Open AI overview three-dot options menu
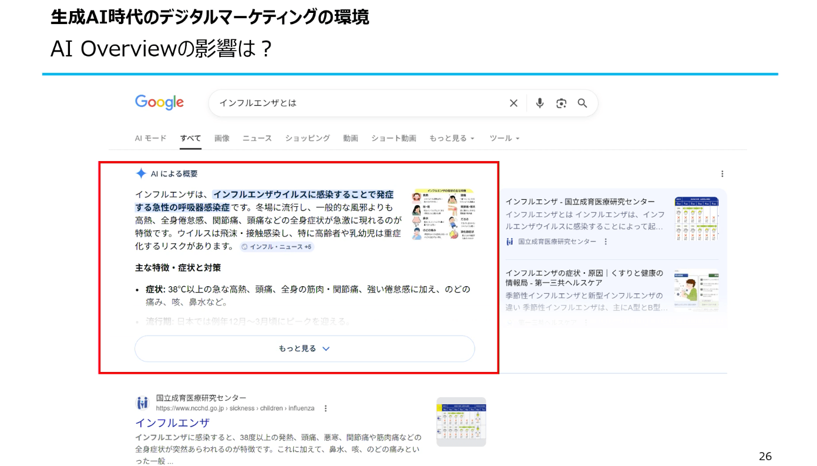 pyautogui.click(x=722, y=174)
